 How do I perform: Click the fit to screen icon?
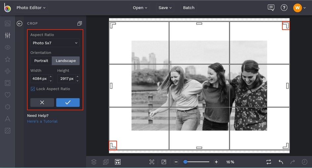pos(152,162)
